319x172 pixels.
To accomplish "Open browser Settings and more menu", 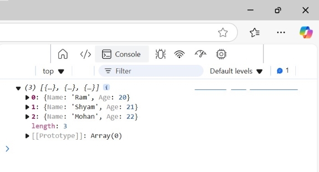I will tap(281, 32).
